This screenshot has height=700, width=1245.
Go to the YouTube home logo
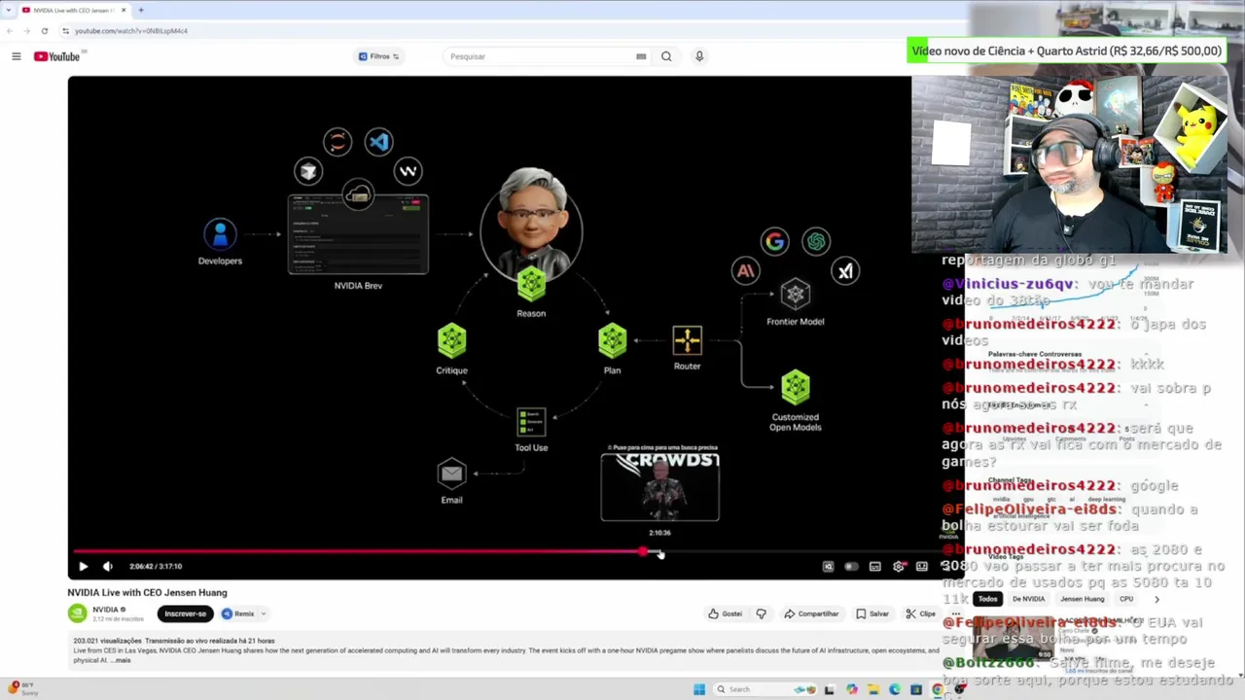click(x=56, y=56)
